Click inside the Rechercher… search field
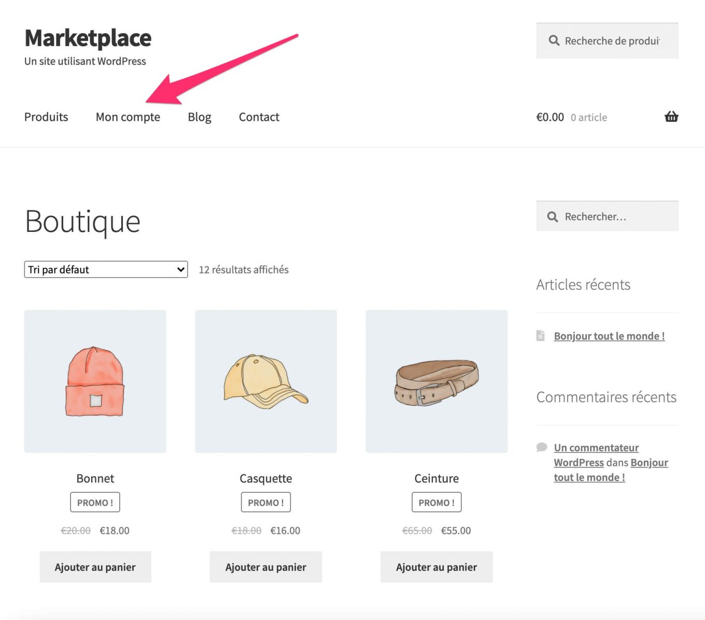Screen dimensions: 705x620 coord(607,216)
